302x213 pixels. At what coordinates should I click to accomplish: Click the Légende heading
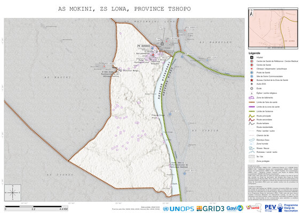pyautogui.click(x=254, y=53)
